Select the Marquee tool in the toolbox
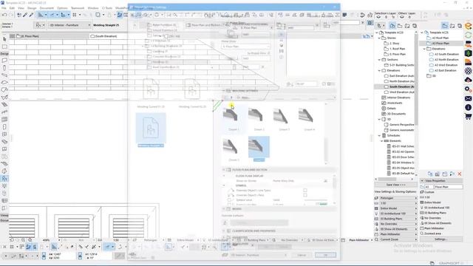 tap(4, 47)
